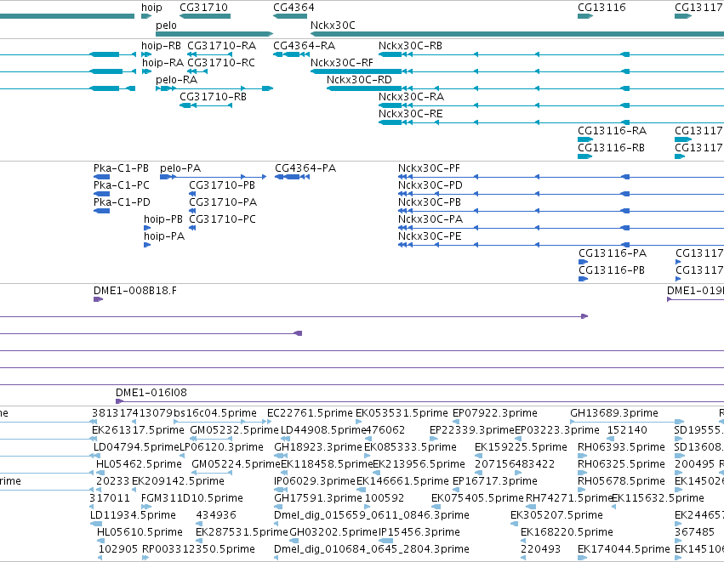724x562 pixels.
Task: Click EST RH06393.5prime
Action: point(622,447)
